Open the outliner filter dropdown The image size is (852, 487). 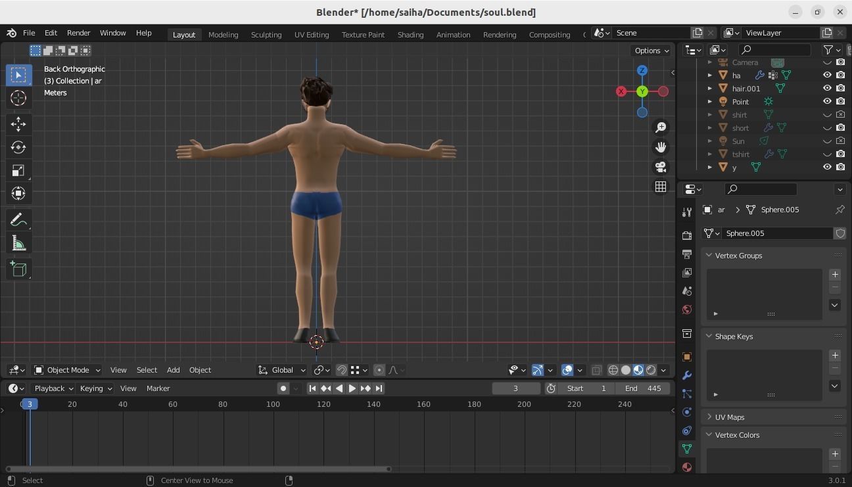point(832,49)
